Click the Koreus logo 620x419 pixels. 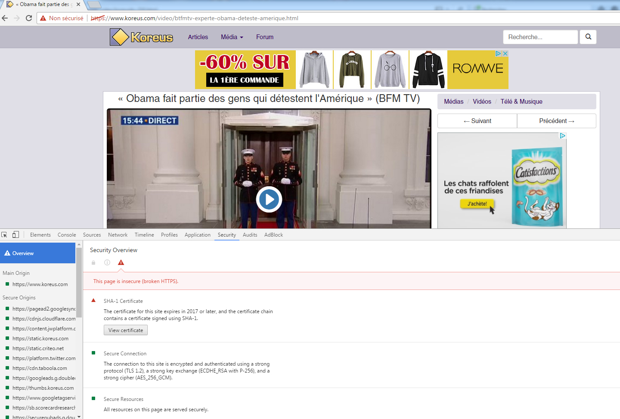142,37
